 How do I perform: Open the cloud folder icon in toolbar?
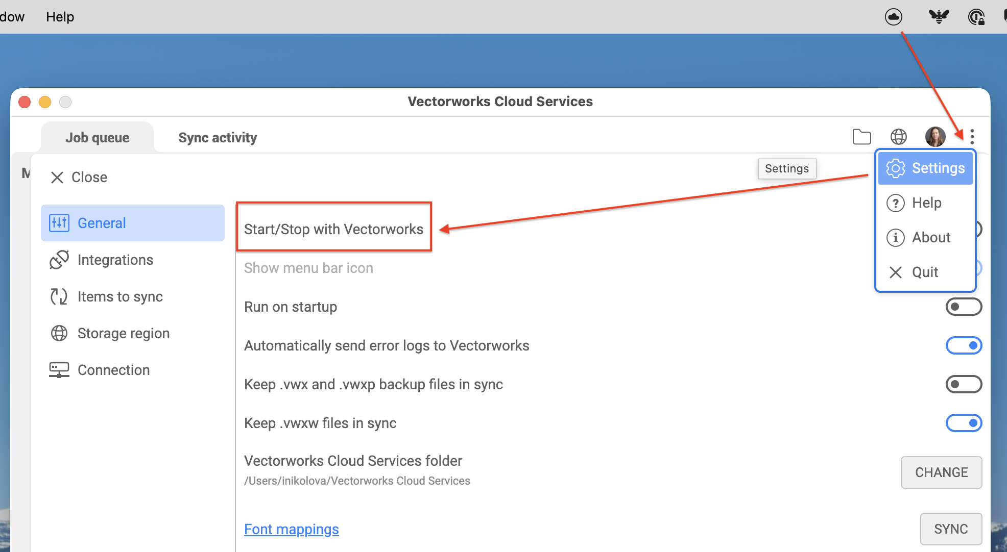pos(862,137)
